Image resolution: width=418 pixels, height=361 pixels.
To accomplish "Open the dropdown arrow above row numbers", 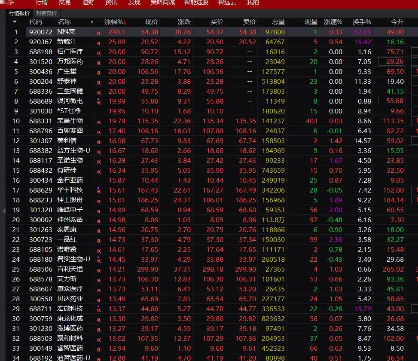I will click(x=15, y=22).
